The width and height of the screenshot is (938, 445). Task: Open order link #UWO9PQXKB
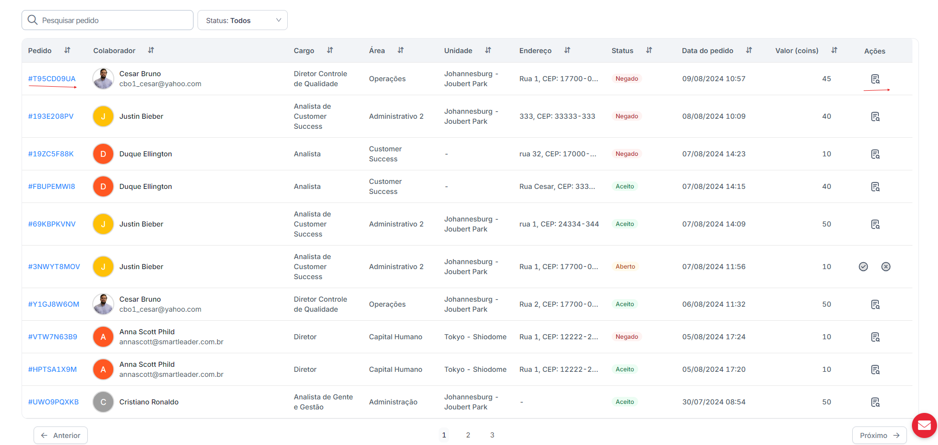point(54,402)
